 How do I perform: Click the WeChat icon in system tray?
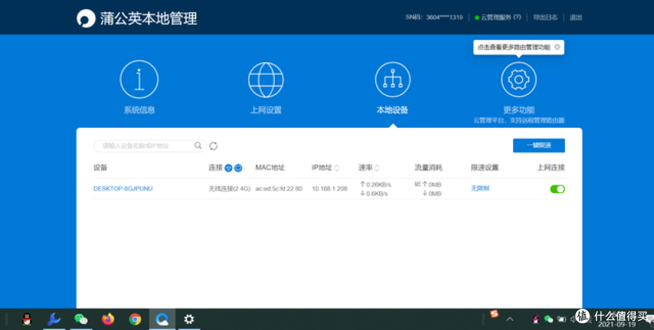(549, 319)
